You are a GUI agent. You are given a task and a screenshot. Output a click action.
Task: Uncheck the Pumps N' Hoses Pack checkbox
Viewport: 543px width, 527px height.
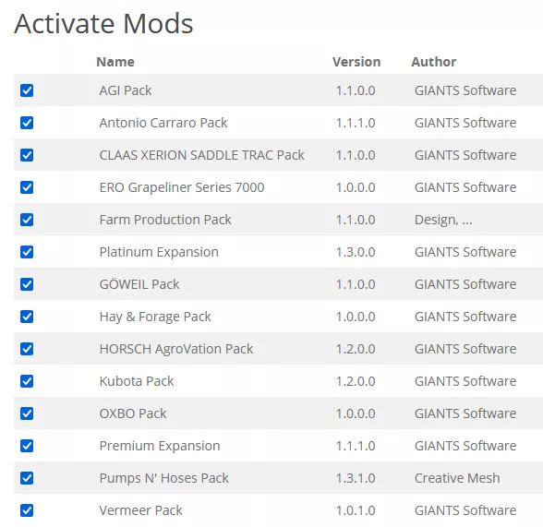27,478
